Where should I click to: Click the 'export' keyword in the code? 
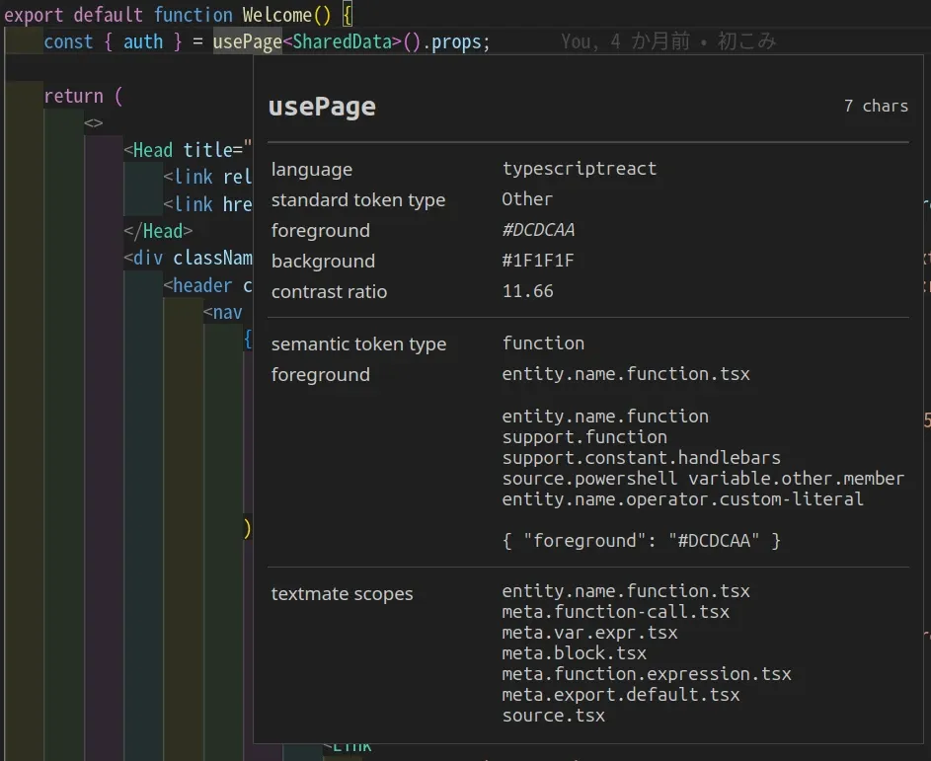click(x=35, y=15)
